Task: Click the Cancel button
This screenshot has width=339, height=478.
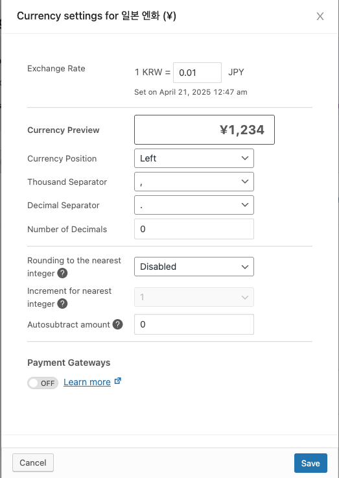Action: tap(33, 462)
